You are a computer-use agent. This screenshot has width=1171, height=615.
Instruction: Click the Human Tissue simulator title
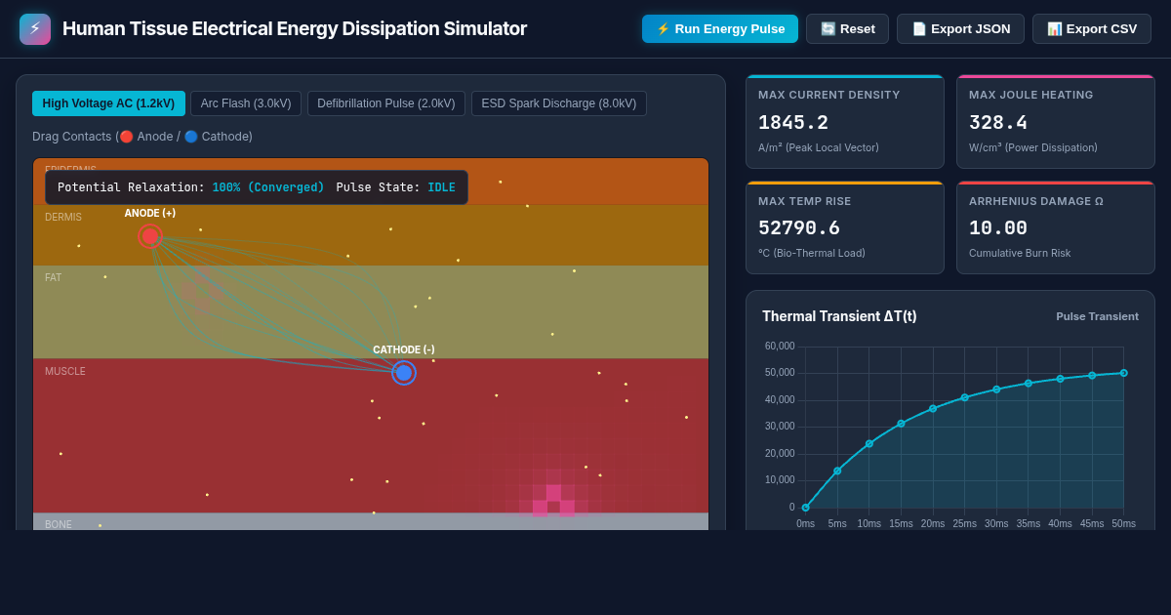click(x=295, y=29)
